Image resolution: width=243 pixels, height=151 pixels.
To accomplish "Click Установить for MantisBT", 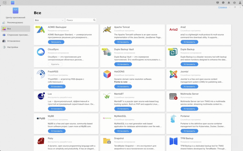I will (123, 109).
